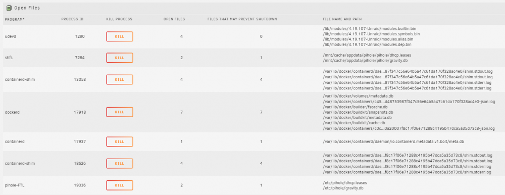The width and height of the screenshot is (505, 195).
Task: Kill containerd process 17937
Action: [x=120, y=141]
